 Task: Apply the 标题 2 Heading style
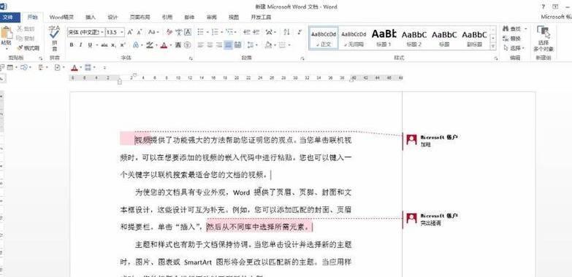click(x=414, y=38)
